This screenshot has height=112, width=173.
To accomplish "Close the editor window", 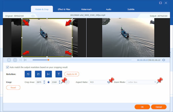I will tap(166, 3).
